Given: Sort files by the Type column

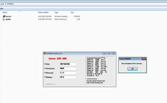Looking at the screenshot, I should click(56, 13).
